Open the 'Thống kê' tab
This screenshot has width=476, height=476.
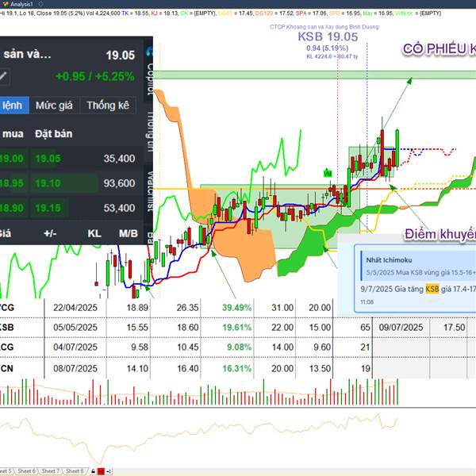click(x=108, y=106)
